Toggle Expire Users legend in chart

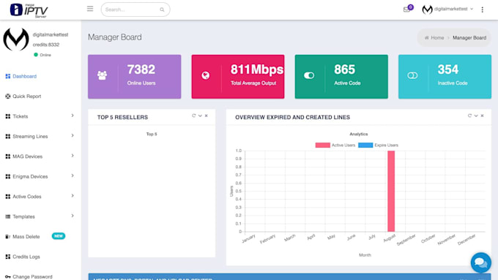(378, 145)
